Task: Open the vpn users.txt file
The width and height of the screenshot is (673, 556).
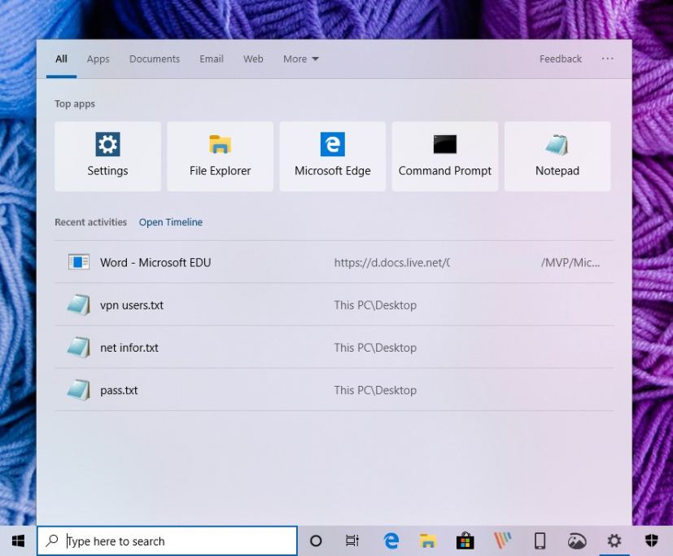Action: coord(133,305)
